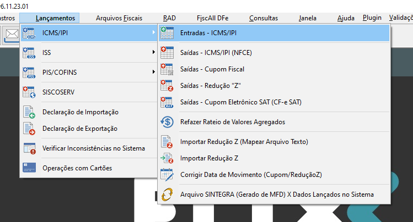Click the PIS/COFINS menu icon
413x222 pixels.
pos(29,73)
